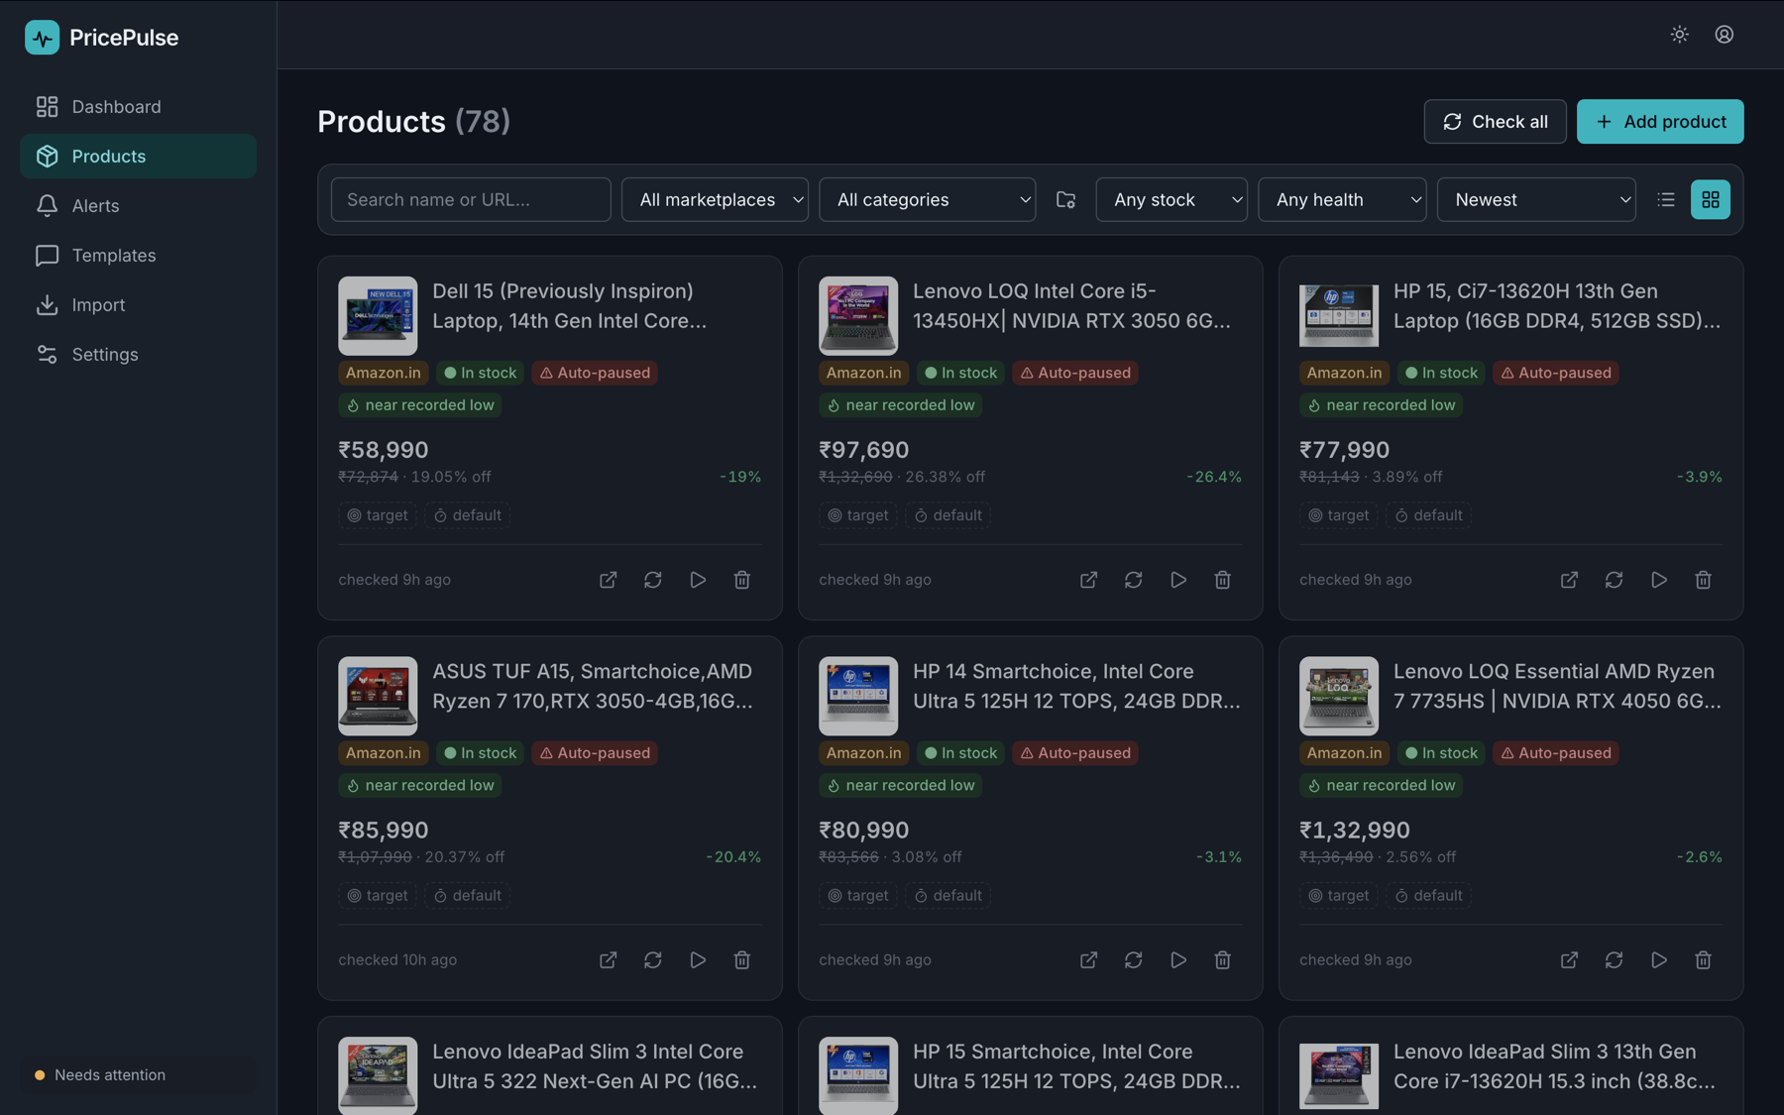Open the Dell 15 laptop thumbnail
Viewport: 1784px width, 1115px height.
pyautogui.click(x=378, y=316)
